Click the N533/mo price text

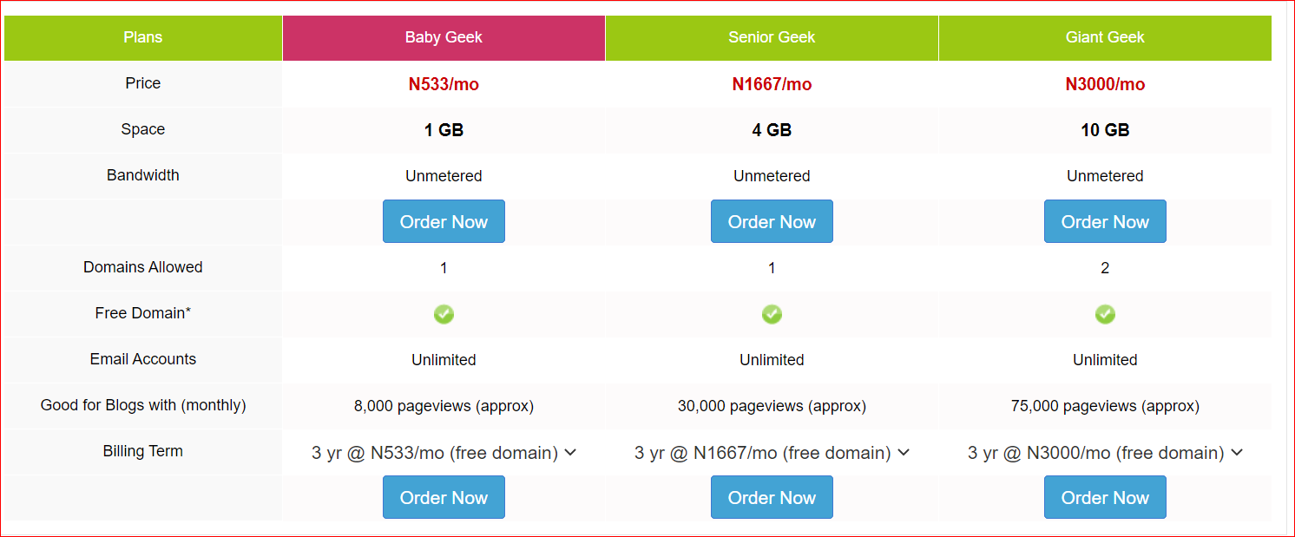pyautogui.click(x=444, y=84)
